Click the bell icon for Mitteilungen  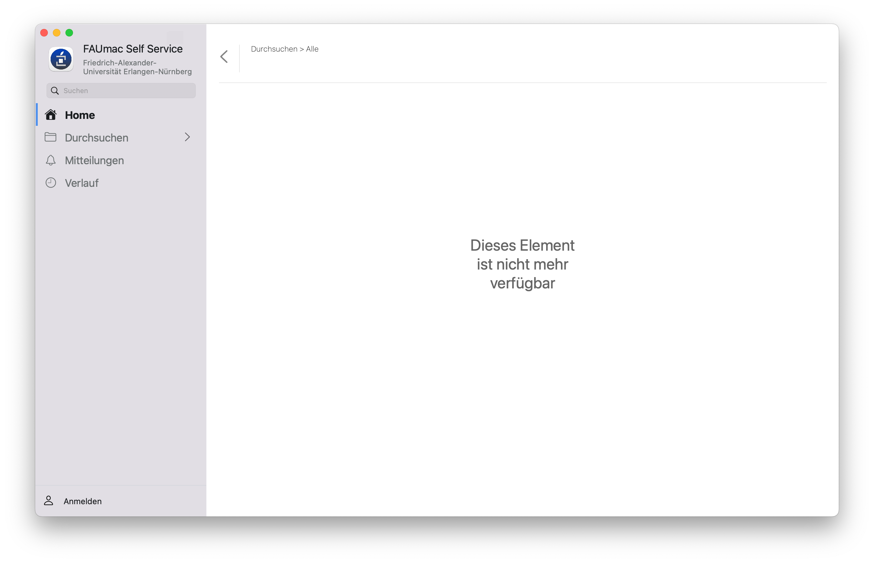[x=50, y=160]
